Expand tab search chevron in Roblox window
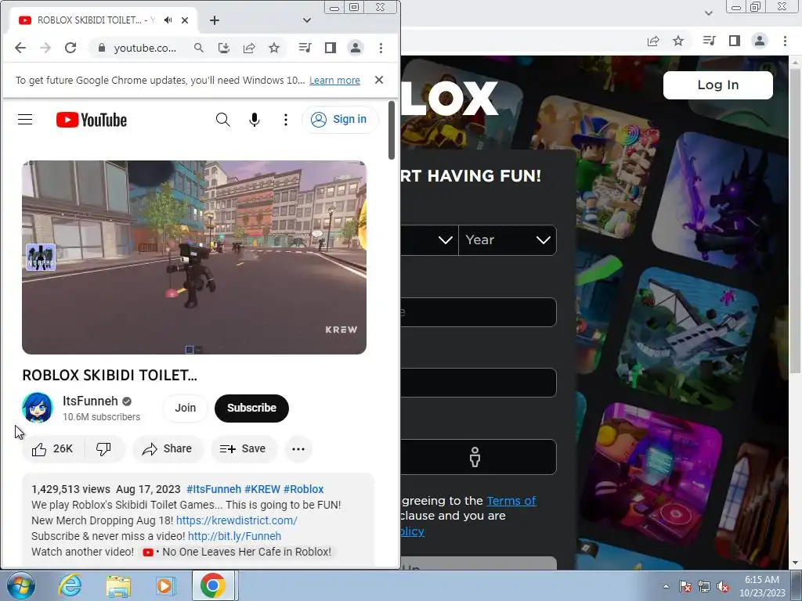This screenshot has height=601, width=802. click(708, 13)
